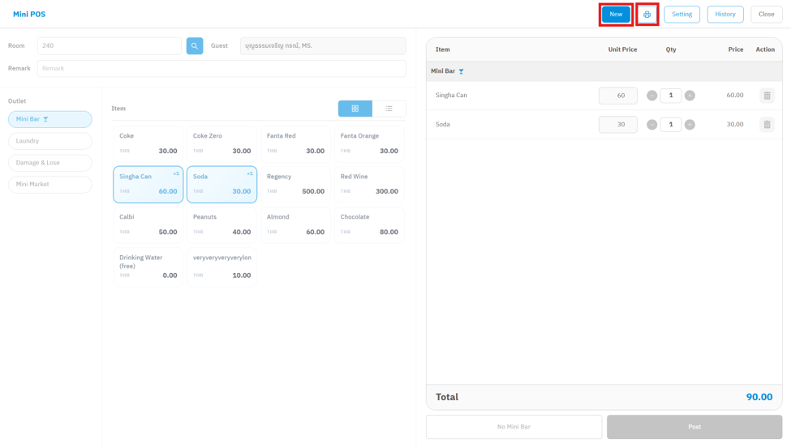Image resolution: width=791 pixels, height=448 pixels.
Task: Click the Post button
Action: coord(694,427)
